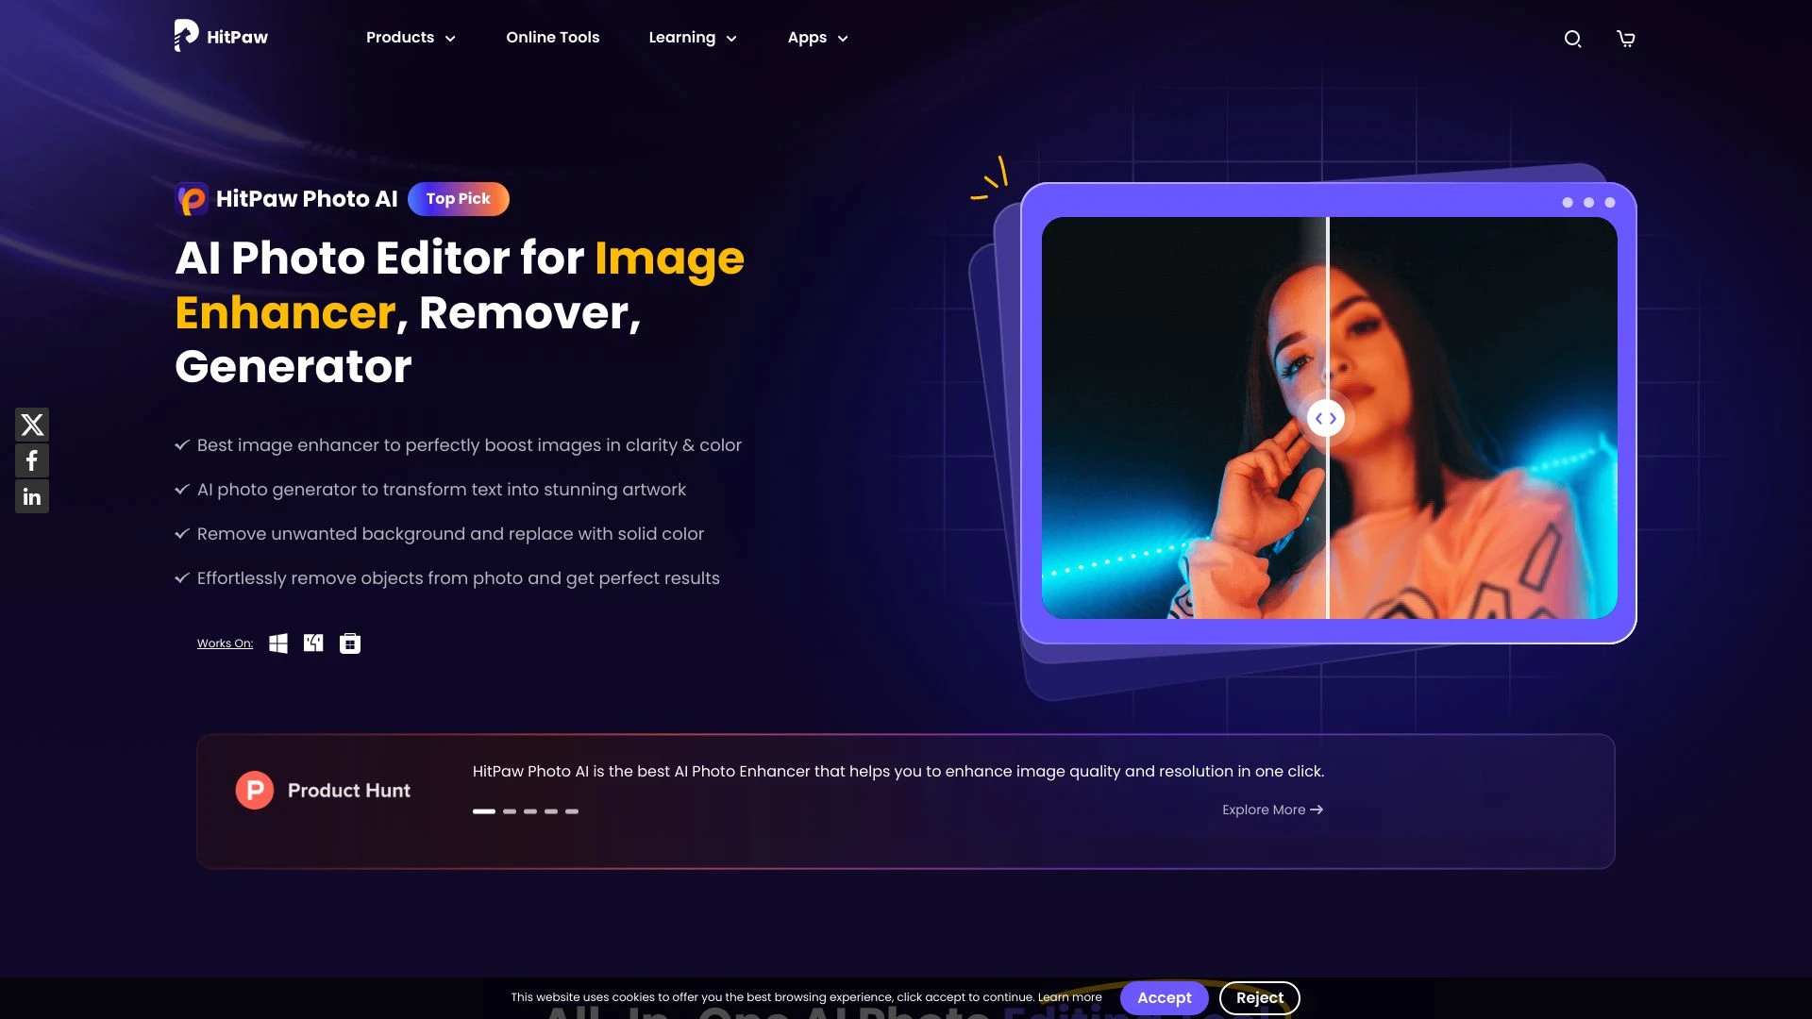Click the HitPaw logo in the header

point(221,37)
